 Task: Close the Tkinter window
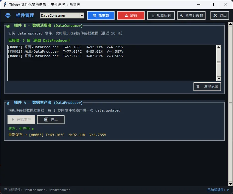click(226, 4)
